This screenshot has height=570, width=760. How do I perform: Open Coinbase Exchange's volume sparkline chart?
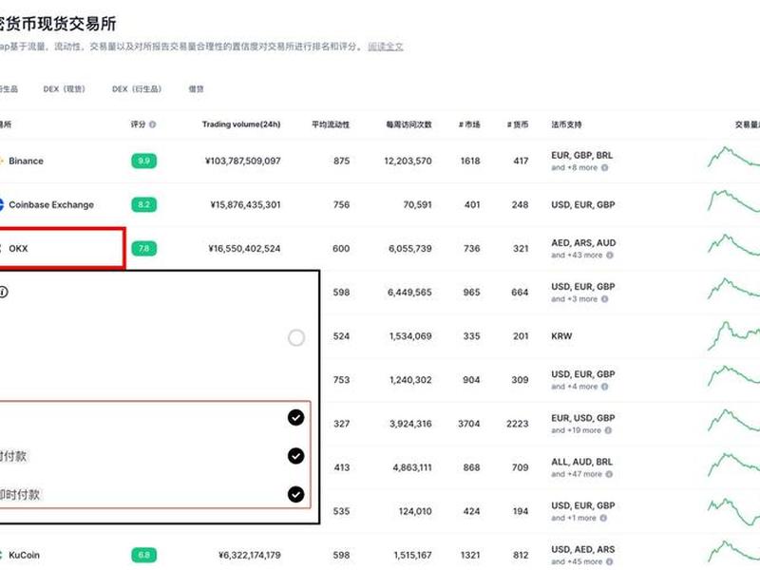click(733, 200)
